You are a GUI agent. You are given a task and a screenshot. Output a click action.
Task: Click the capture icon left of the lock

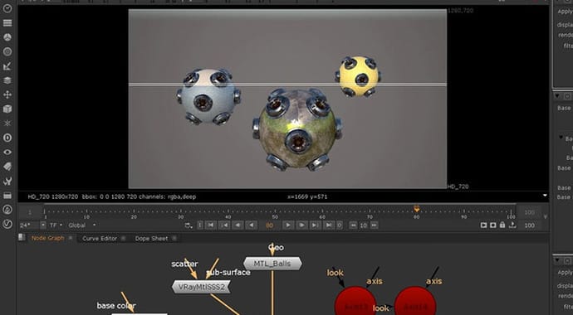[x=493, y=225]
